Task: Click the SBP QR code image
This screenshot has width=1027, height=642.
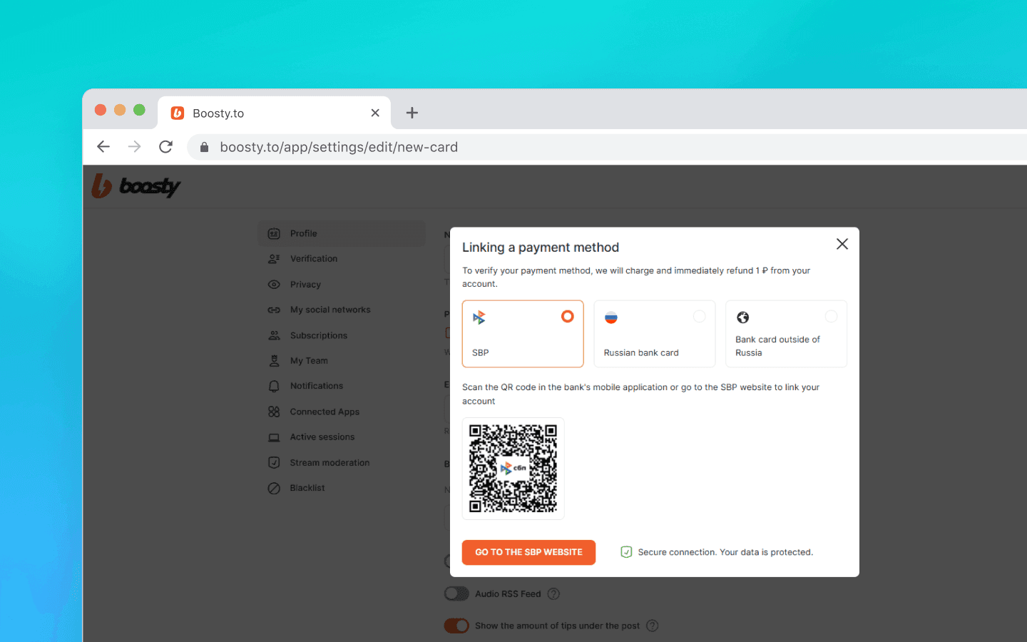Action: 513,469
